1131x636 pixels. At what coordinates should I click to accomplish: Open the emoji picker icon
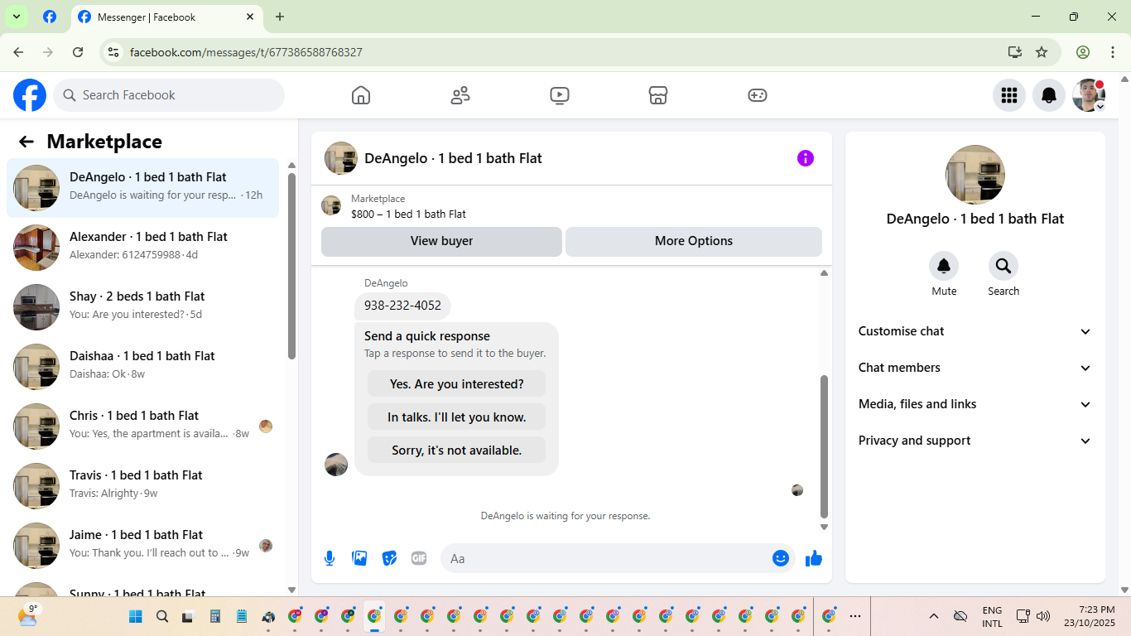pos(781,558)
